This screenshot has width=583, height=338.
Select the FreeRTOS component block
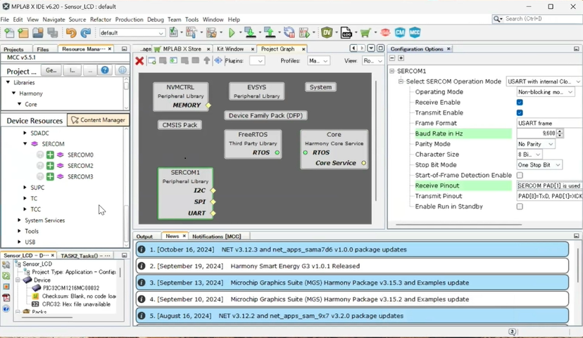(253, 143)
